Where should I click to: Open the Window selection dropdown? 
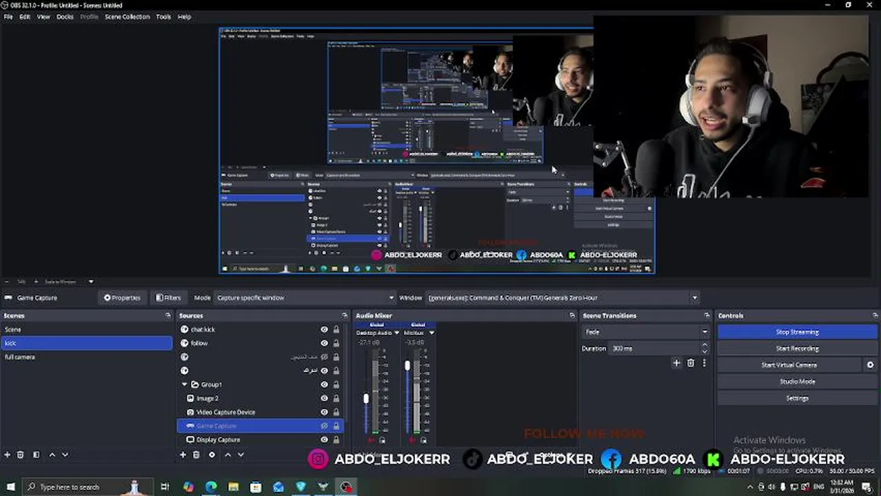coord(562,298)
